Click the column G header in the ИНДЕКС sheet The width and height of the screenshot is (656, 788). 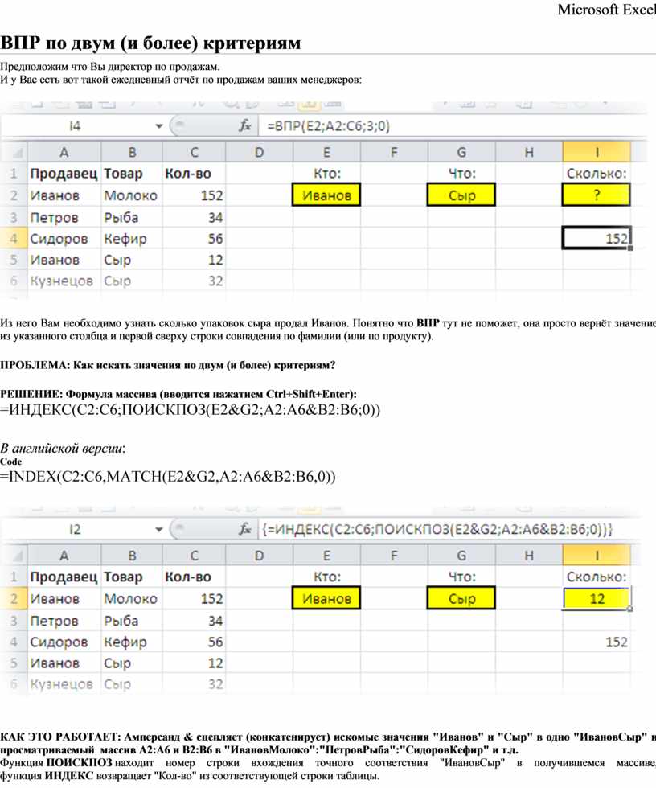[461, 556]
